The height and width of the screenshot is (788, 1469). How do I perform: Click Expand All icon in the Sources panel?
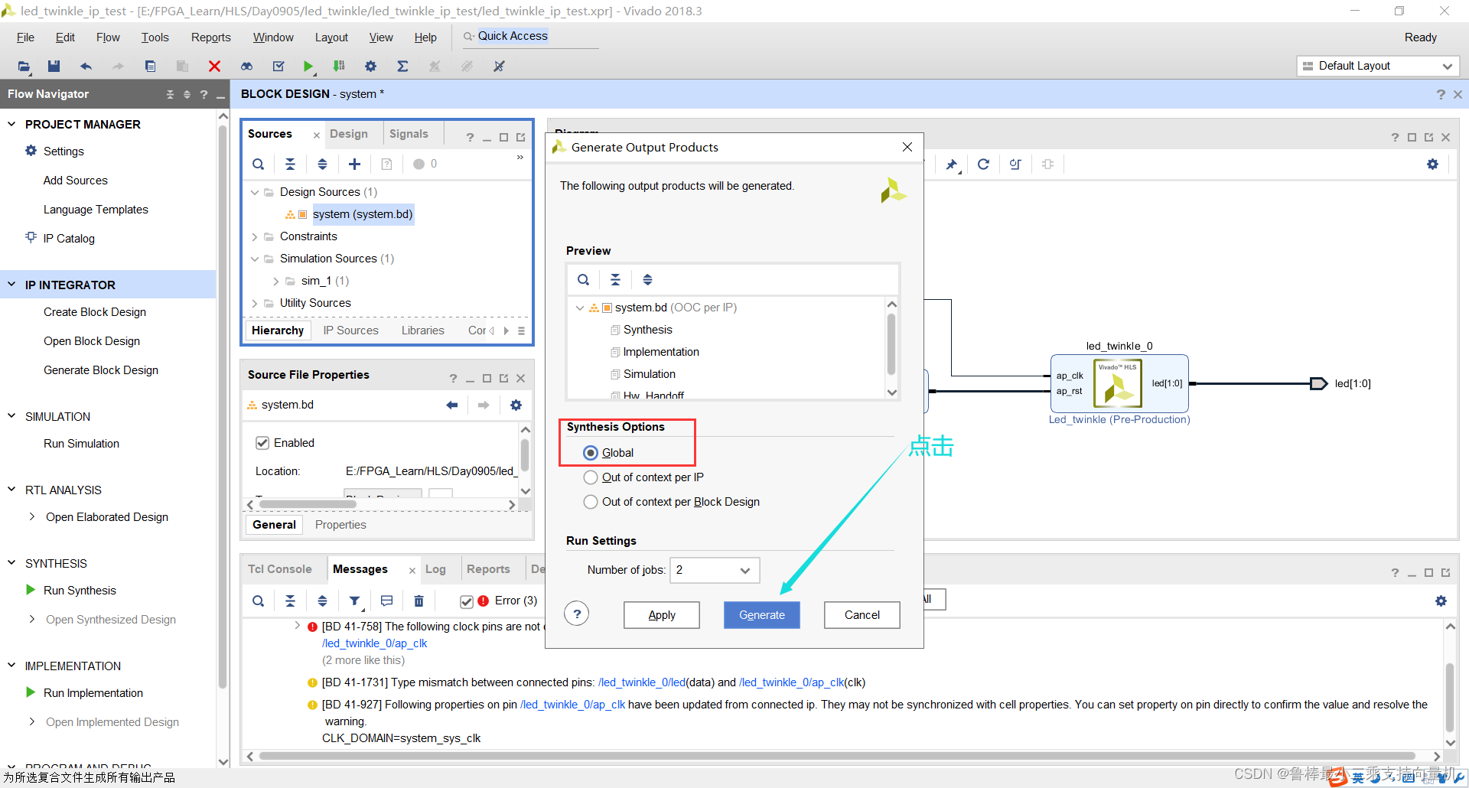click(322, 164)
